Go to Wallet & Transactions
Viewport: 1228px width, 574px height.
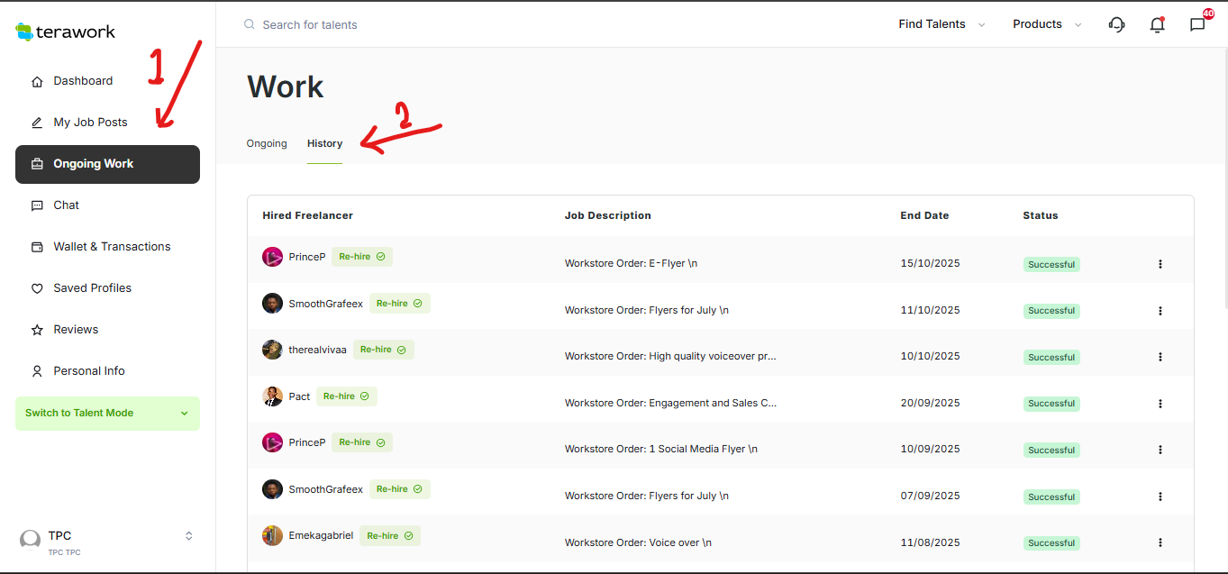tap(112, 247)
